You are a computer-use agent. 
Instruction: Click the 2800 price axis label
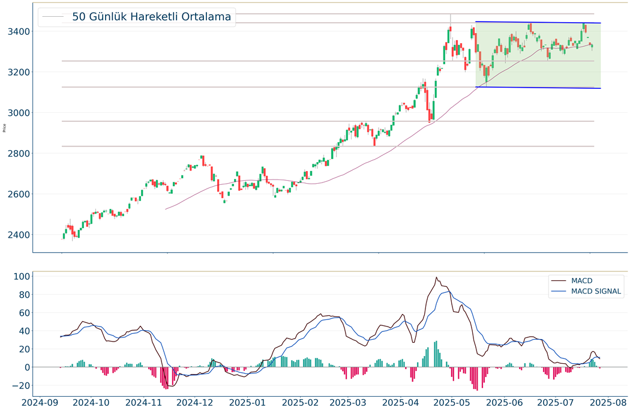18,153
